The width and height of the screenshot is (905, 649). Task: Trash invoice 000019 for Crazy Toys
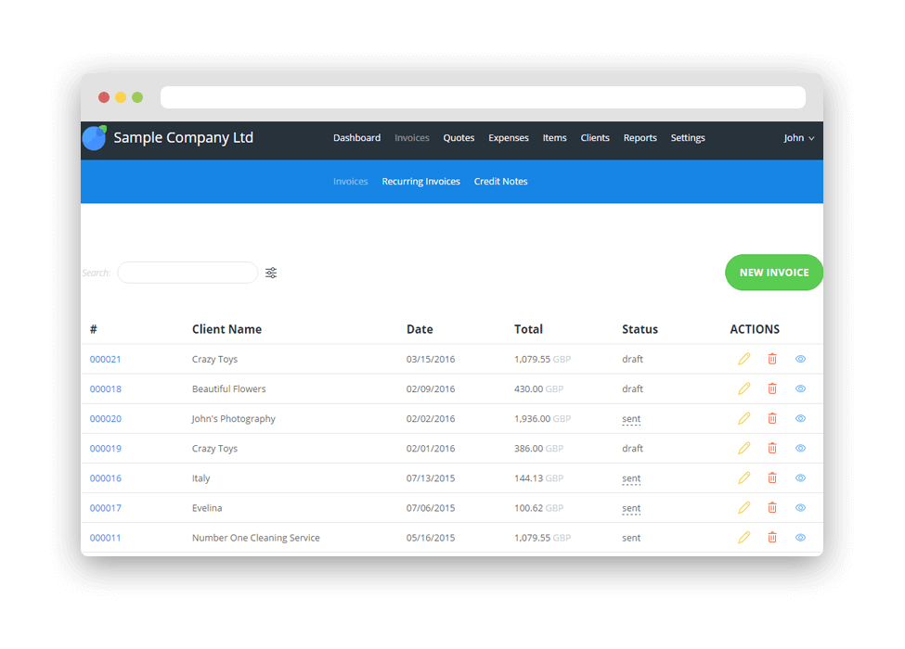(772, 448)
